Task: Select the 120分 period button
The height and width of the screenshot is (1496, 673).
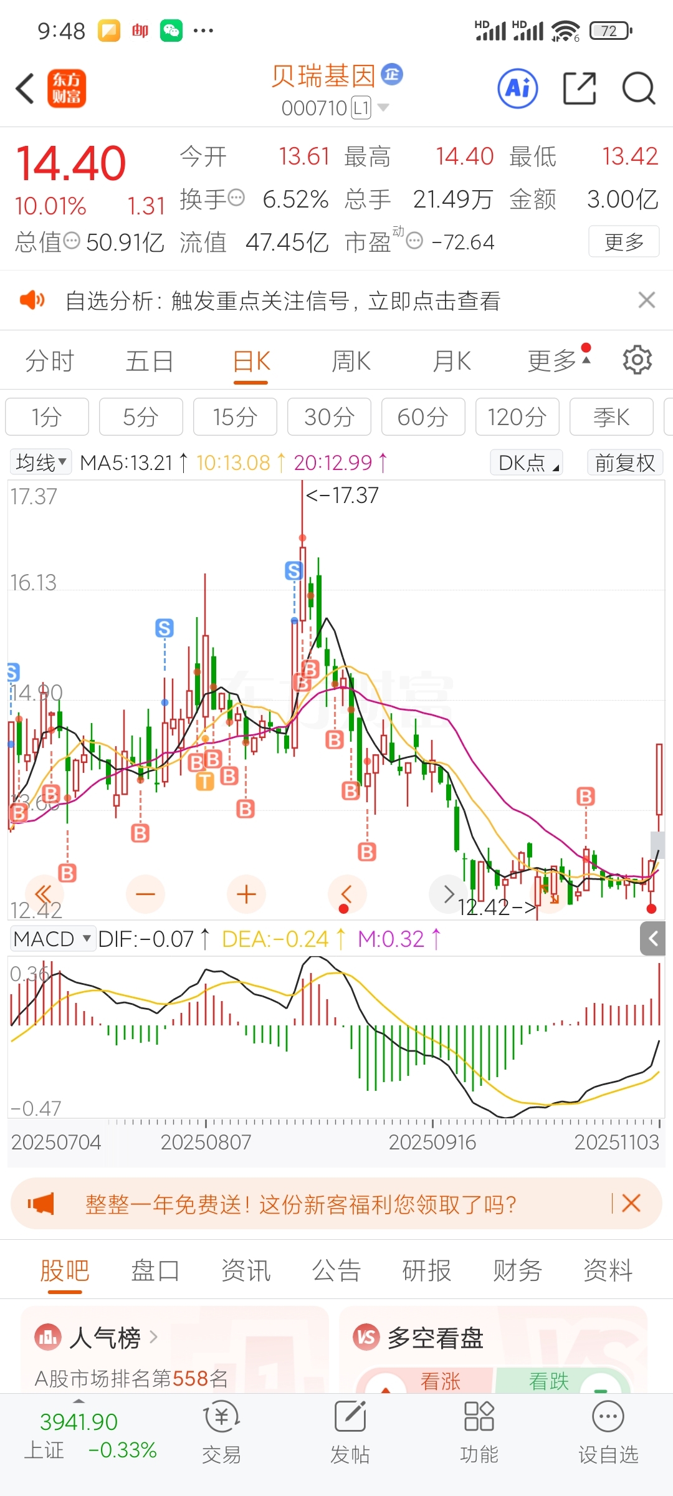Action: (x=517, y=416)
